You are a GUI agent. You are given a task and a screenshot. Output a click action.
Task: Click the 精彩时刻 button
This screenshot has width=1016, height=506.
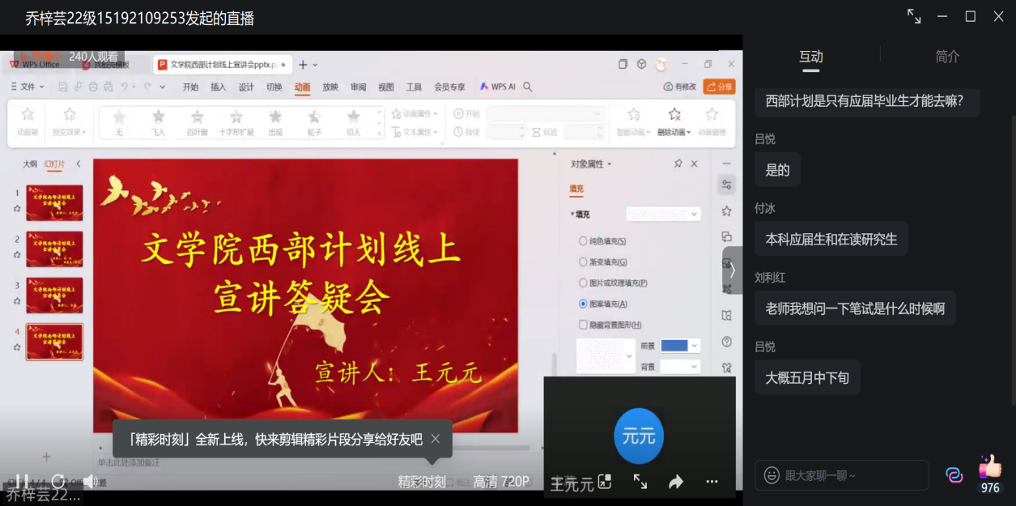coord(421,482)
